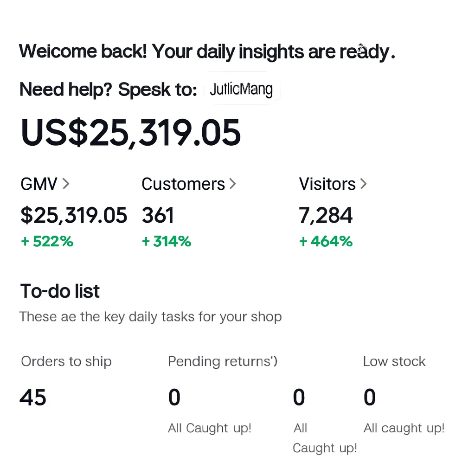Screen dimensions: 475x475
Task: Click the +464% visitors growth indicator
Action: coord(326,241)
